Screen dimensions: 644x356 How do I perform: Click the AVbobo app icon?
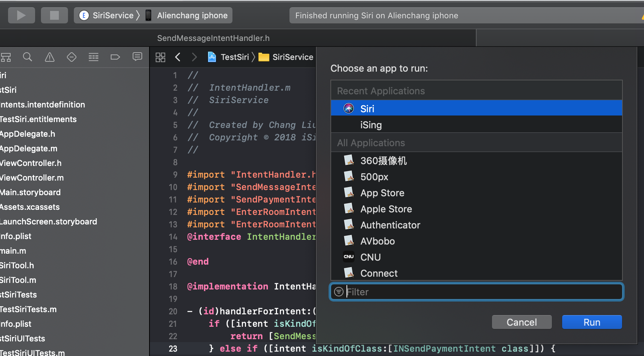point(349,241)
